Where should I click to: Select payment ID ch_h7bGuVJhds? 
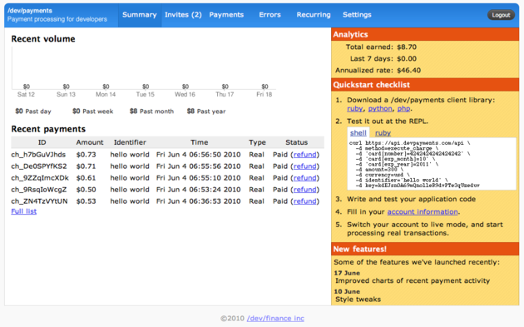[x=38, y=155]
